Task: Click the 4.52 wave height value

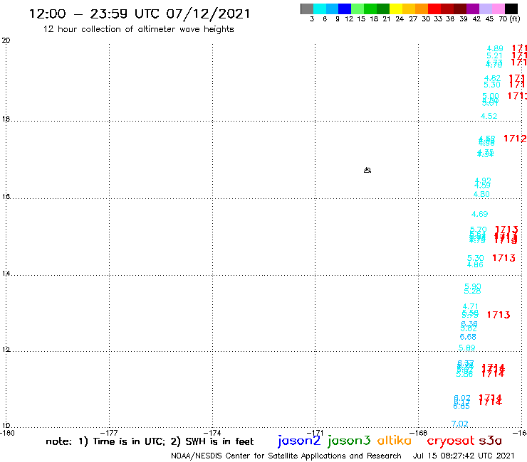Action: pos(489,116)
